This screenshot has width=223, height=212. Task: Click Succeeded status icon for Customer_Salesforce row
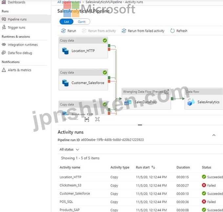click(204, 193)
